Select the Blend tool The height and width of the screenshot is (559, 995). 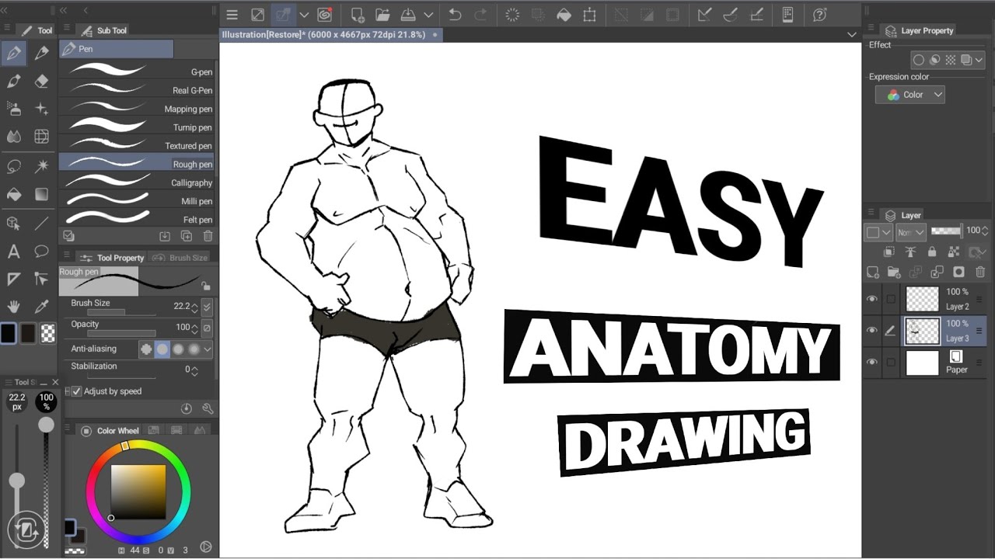pyautogui.click(x=13, y=137)
